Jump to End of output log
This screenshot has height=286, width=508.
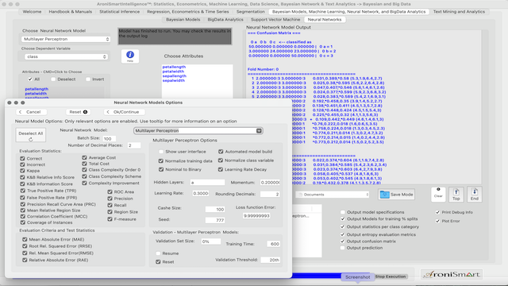pos(475,194)
